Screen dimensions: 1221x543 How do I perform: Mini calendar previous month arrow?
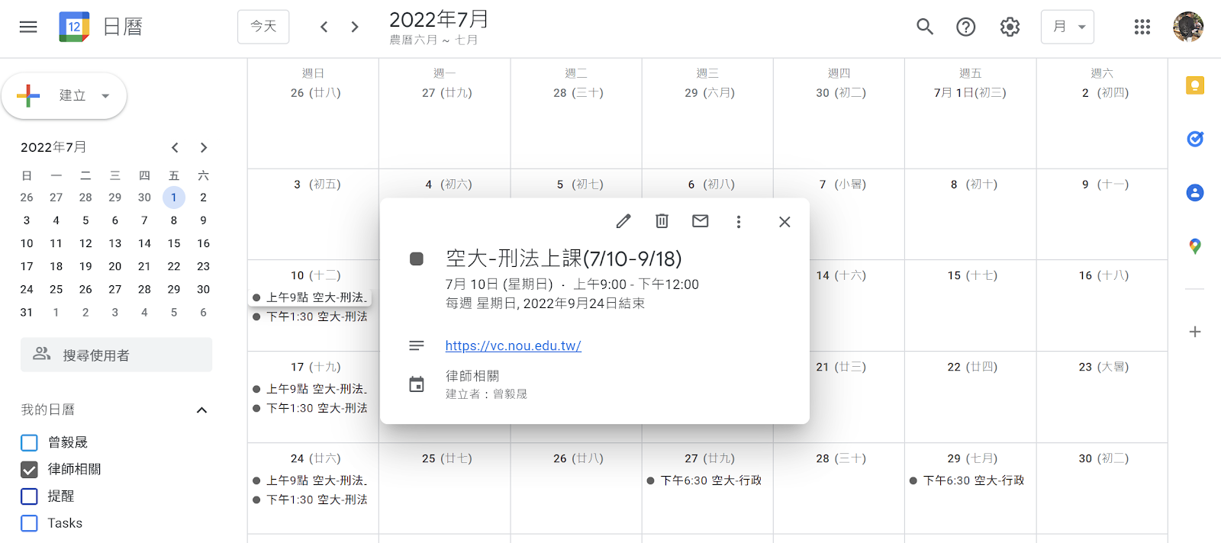click(175, 147)
